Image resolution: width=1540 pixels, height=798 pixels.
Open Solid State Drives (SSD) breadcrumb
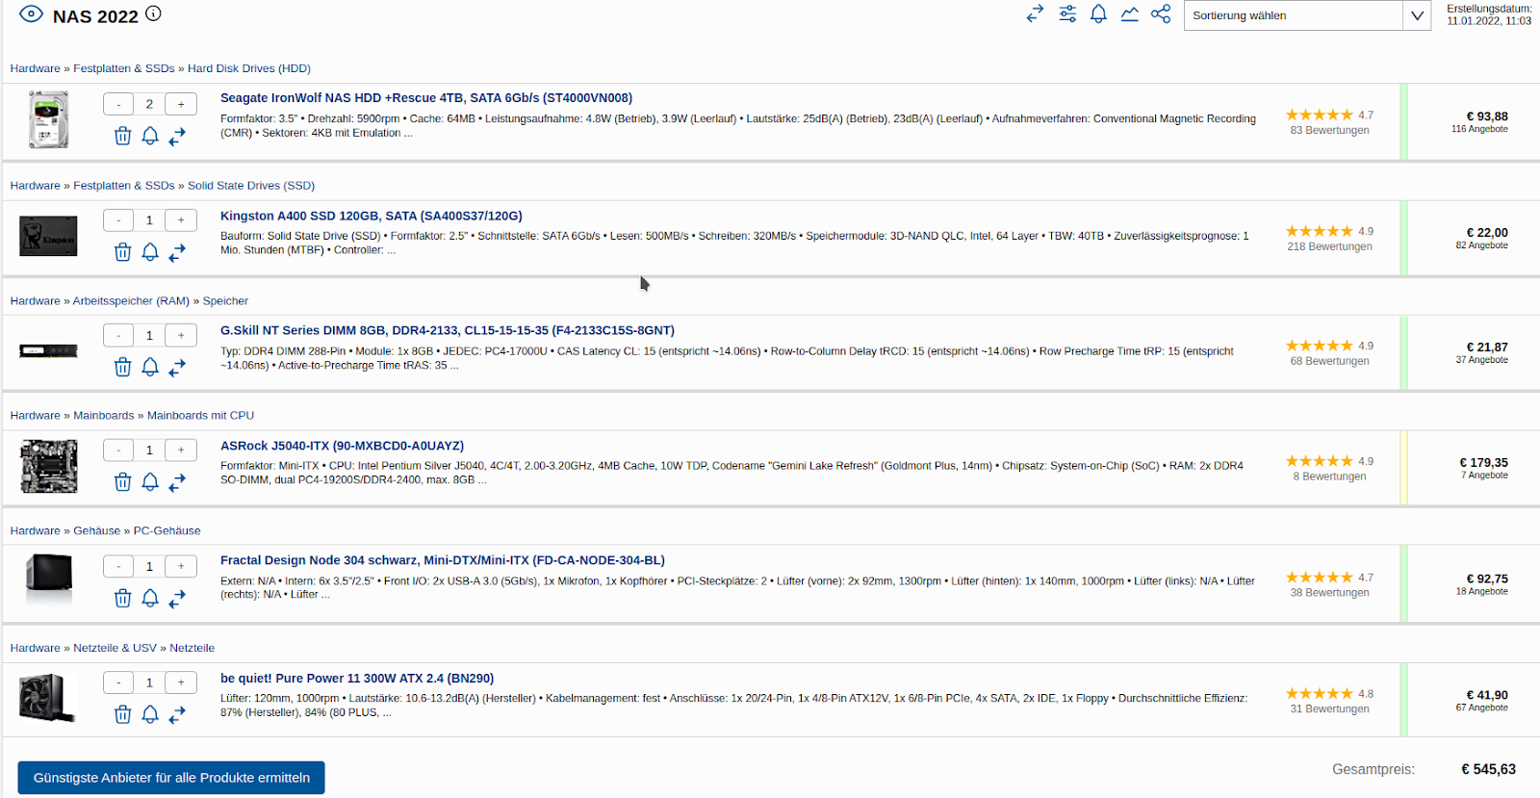pos(251,186)
